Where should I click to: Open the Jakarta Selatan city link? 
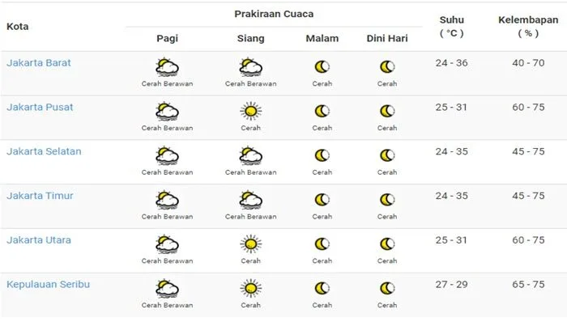(x=44, y=151)
